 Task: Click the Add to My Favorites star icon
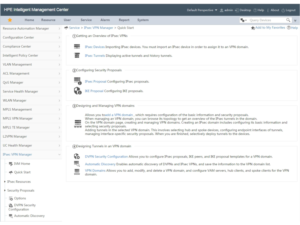(x=253, y=28)
